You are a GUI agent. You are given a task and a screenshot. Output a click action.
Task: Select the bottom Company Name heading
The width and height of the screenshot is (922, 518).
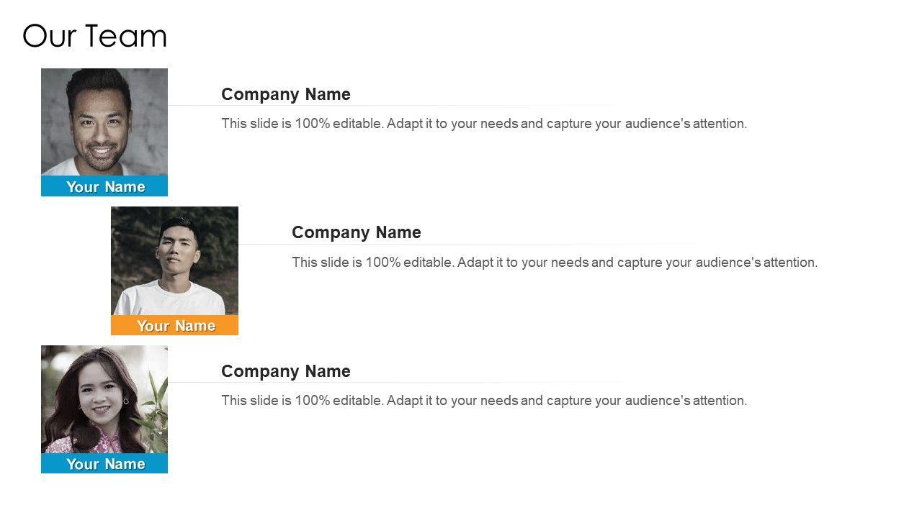point(285,371)
